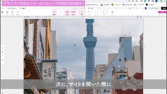Click the black 公開 publish button
Viewport: 167px width, 94px height.
pyautogui.click(x=164, y=8)
